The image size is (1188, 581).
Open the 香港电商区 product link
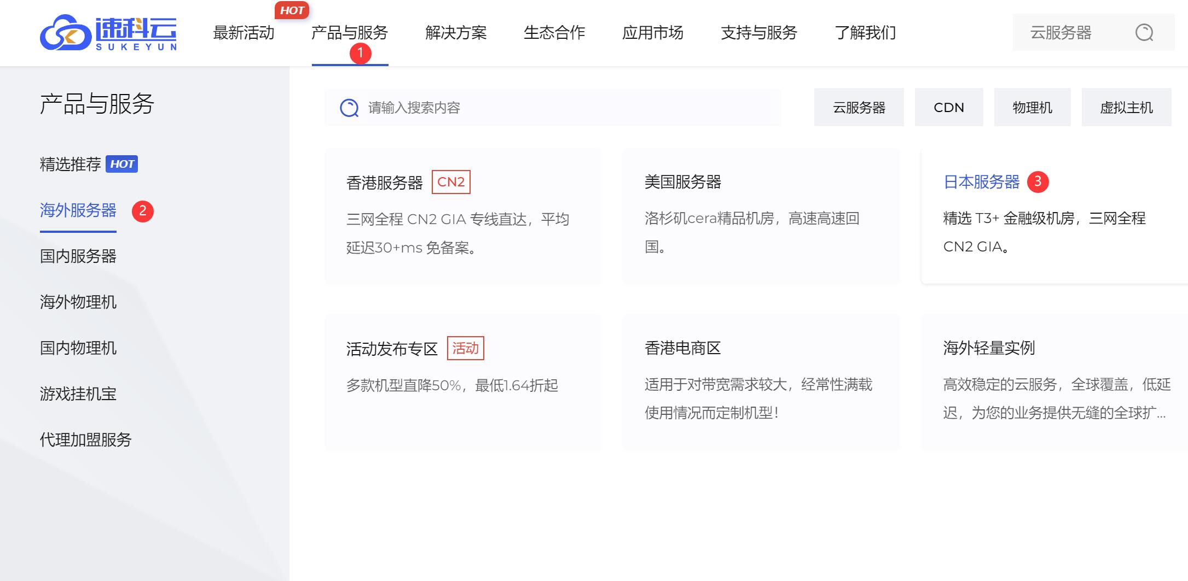click(683, 348)
